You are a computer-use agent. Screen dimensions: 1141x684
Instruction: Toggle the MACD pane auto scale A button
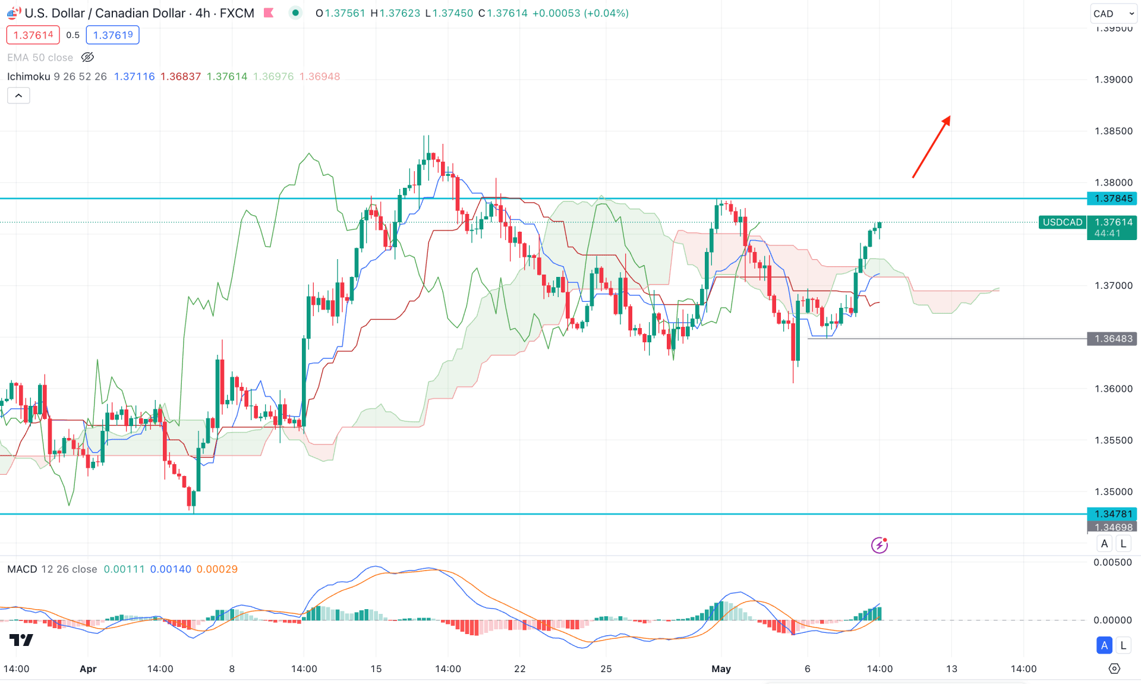click(1104, 645)
